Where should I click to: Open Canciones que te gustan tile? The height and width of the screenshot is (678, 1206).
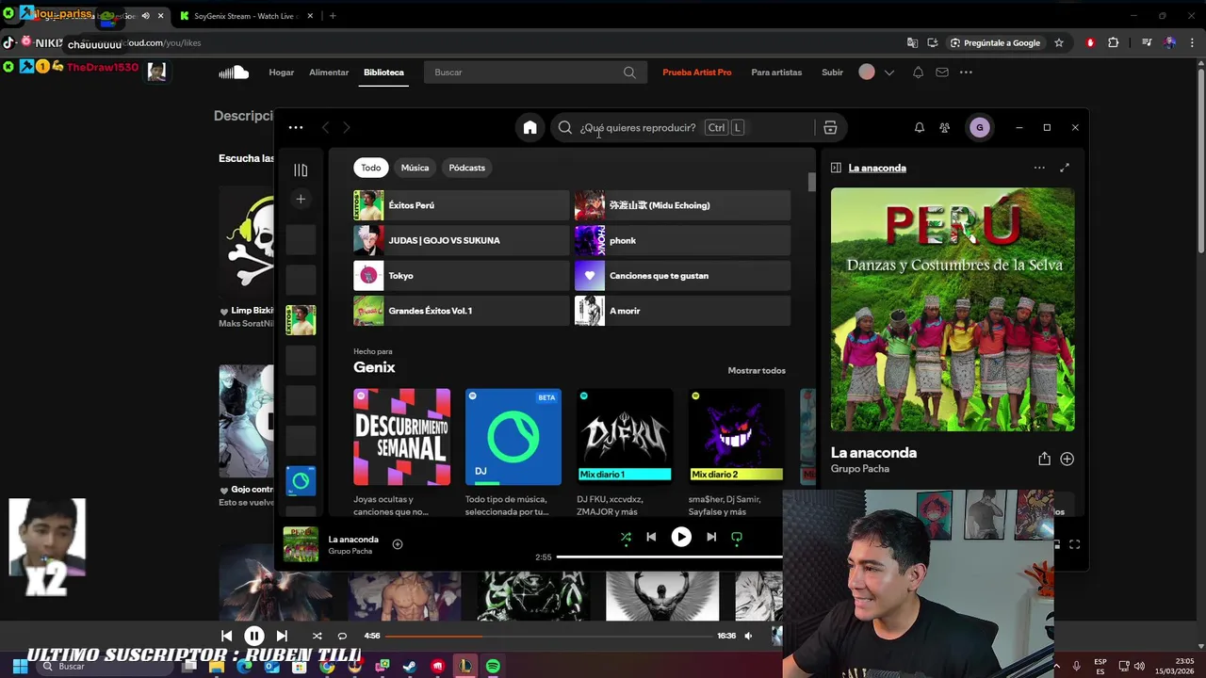click(x=682, y=276)
